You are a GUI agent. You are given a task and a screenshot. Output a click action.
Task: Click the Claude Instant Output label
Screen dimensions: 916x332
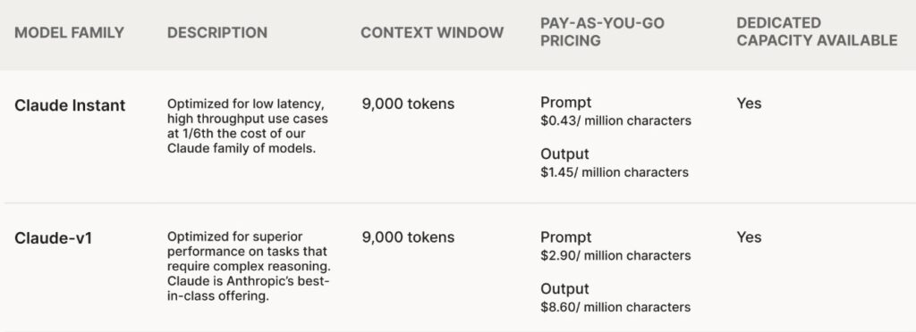pyautogui.click(x=564, y=154)
